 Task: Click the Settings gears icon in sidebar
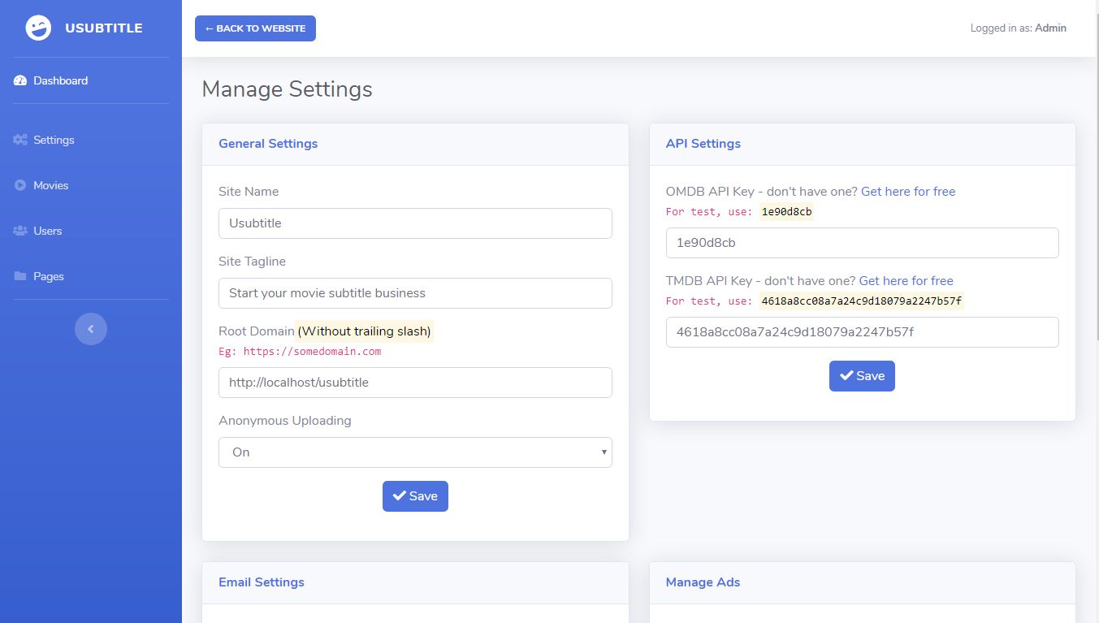coord(20,140)
